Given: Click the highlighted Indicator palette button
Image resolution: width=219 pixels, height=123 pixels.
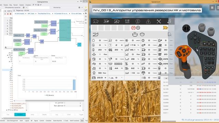Looking at the screenshot, I should pos(20,114).
